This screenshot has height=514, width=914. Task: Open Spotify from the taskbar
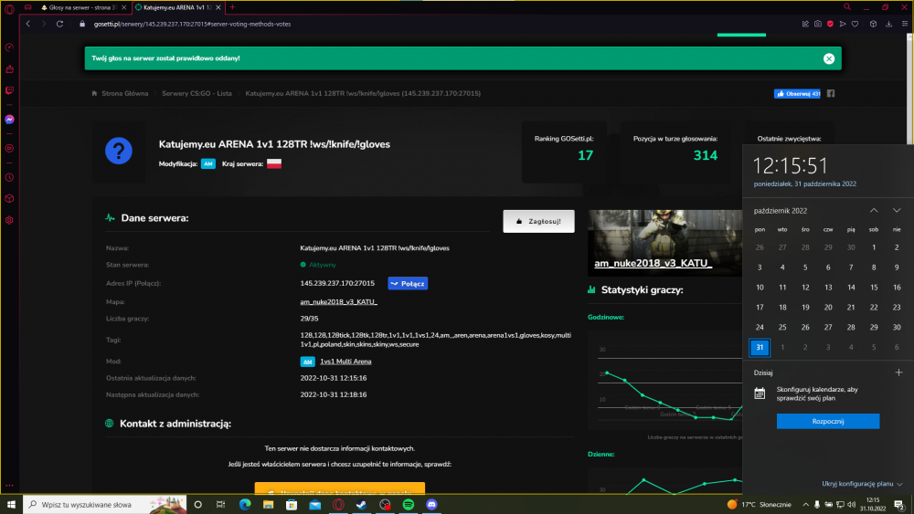click(408, 504)
